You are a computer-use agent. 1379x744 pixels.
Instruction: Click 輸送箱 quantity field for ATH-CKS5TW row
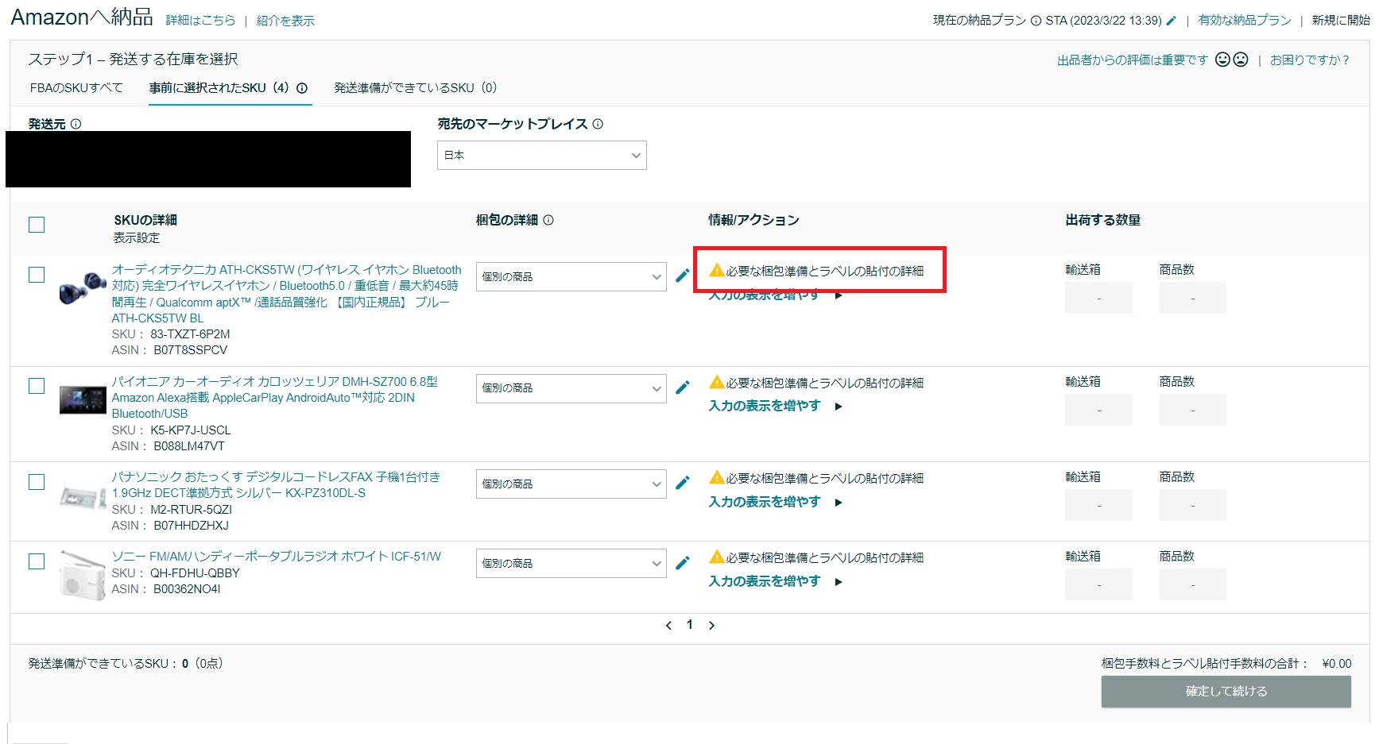point(1098,299)
